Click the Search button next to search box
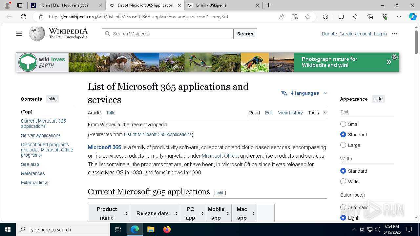Viewport: 420px width, 236px height. click(x=245, y=34)
